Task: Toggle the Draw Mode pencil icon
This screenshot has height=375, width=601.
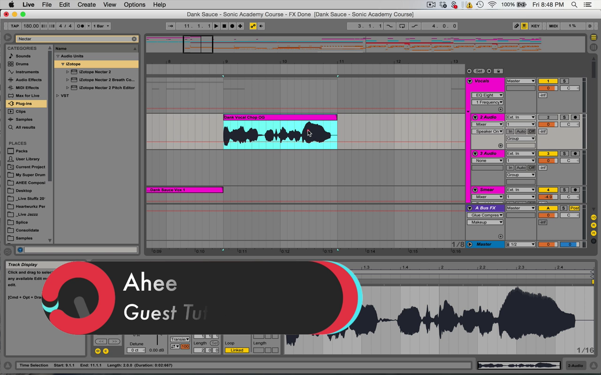Action: 516,26
